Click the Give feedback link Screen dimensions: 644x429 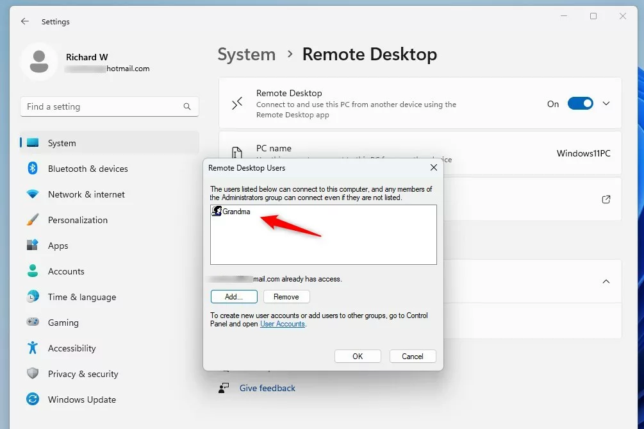[267, 388]
